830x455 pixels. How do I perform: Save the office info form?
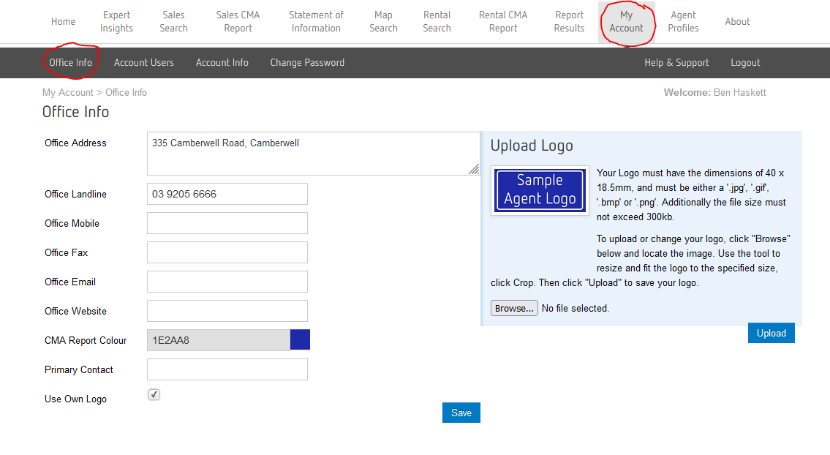click(x=461, y=413)
